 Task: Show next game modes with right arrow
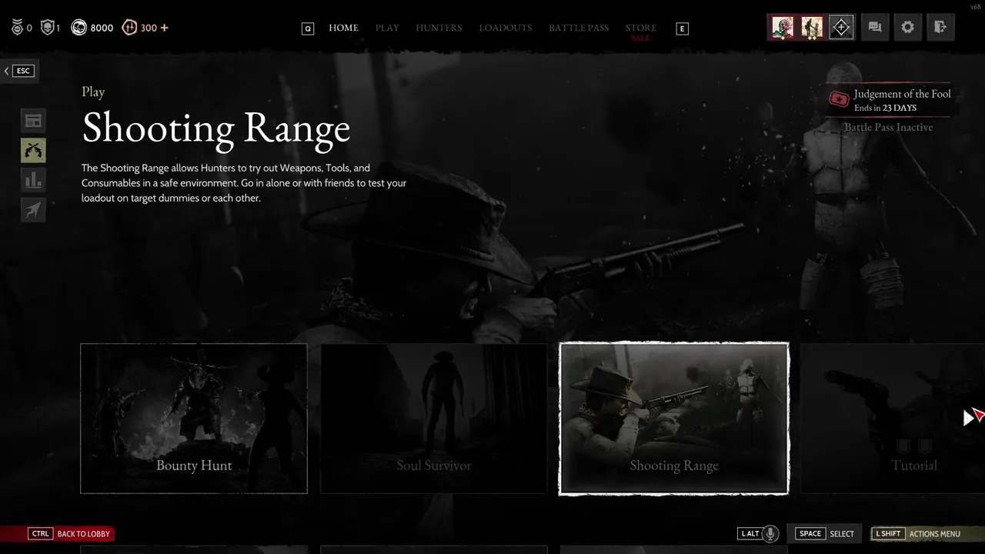pyautogui.click(x=968, y=418)
